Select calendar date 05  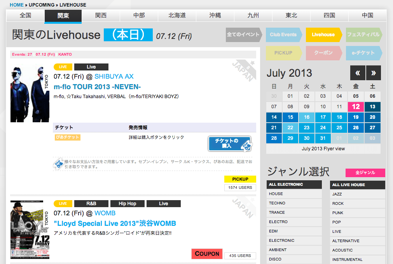click(356, 96)
